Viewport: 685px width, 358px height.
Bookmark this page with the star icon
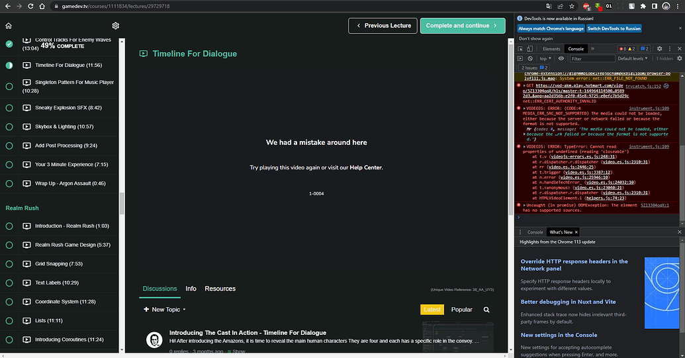(571, 6)
